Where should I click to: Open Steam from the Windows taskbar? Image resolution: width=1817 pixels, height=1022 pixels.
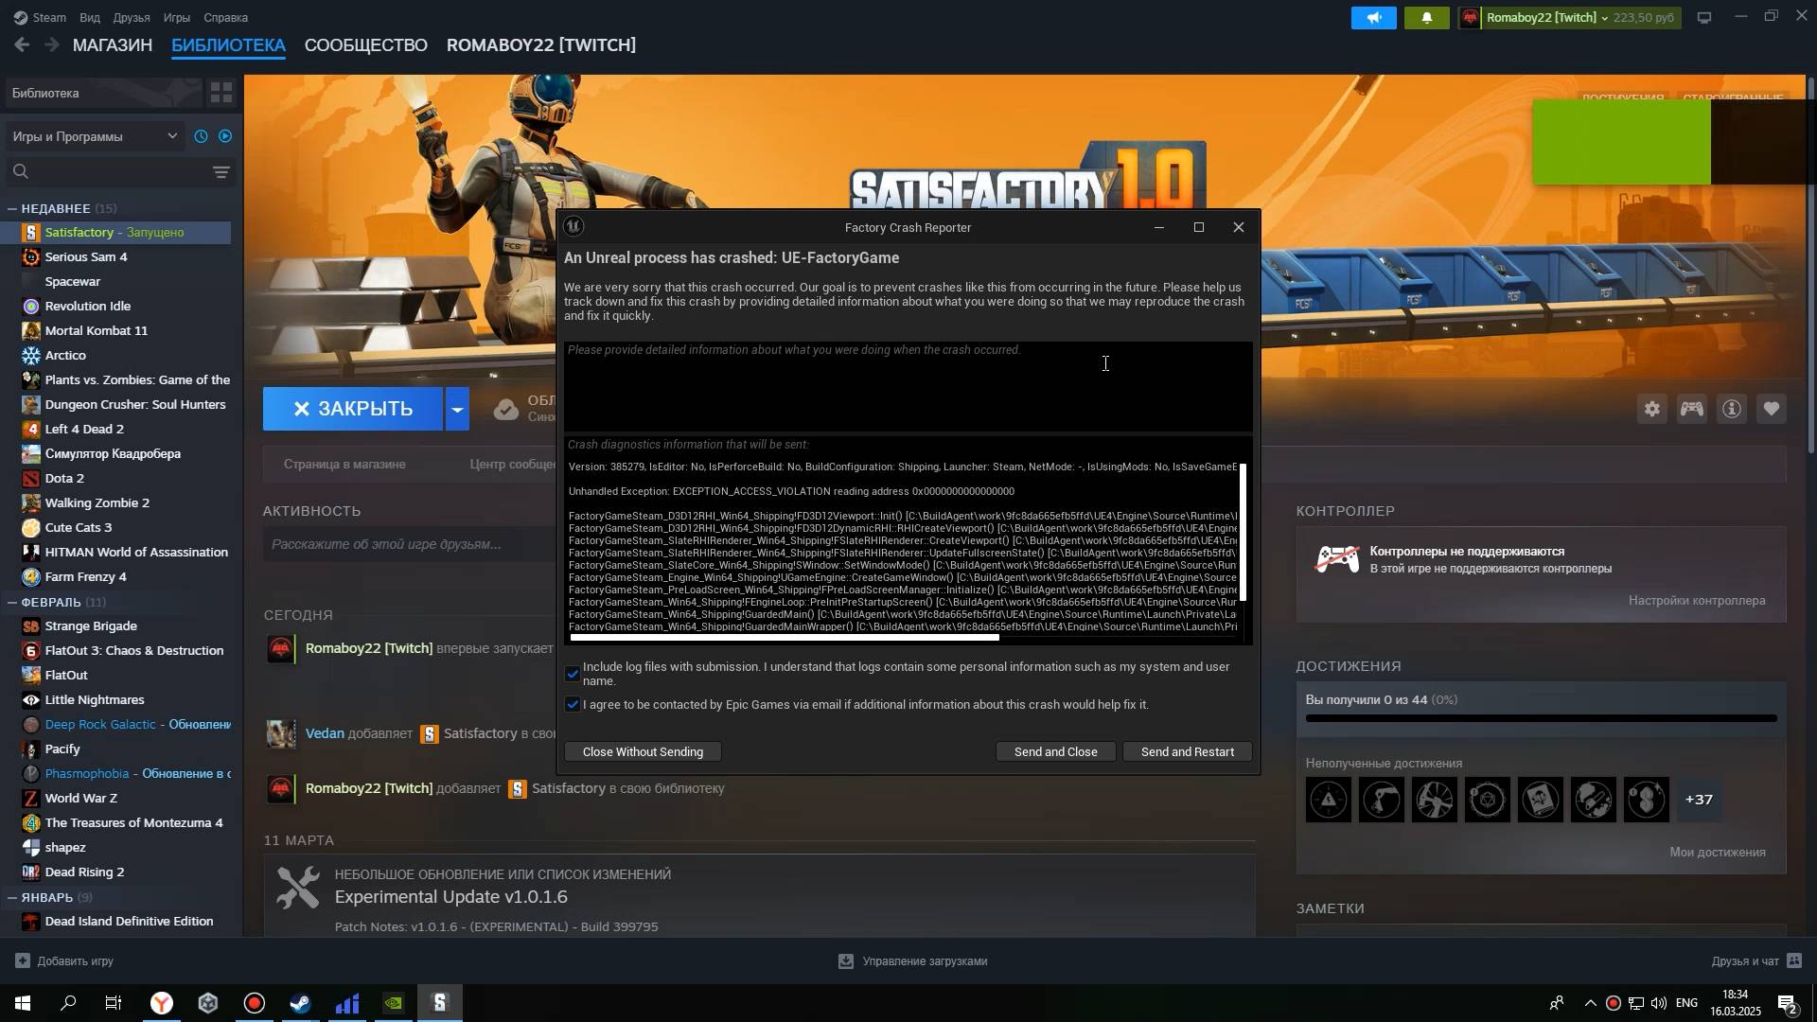(x=300, y=1003)
